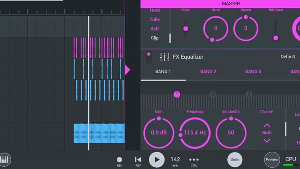Click the timeline ruler
The image size is (300, 169).
click(62, 11)
